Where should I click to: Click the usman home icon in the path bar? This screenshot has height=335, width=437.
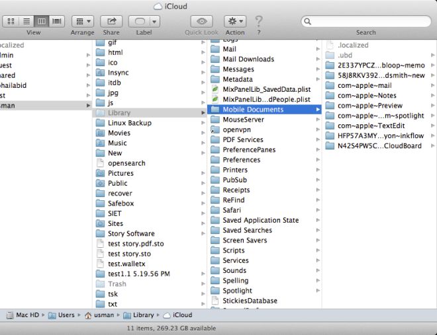pyautogui.click(x=88, y=315)
